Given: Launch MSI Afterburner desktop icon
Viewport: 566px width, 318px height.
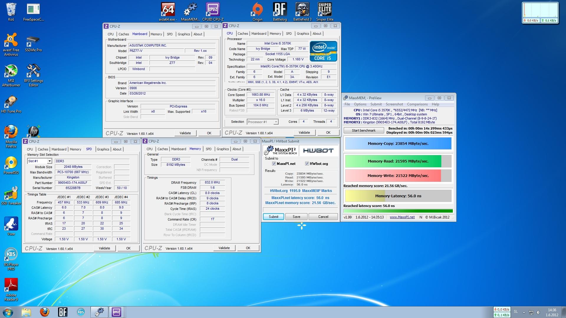Looking at the screenshot, I should (11, 75).
